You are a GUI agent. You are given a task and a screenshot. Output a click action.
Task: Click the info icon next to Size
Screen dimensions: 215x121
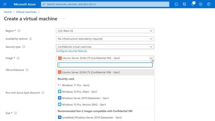tap(15, 113)
